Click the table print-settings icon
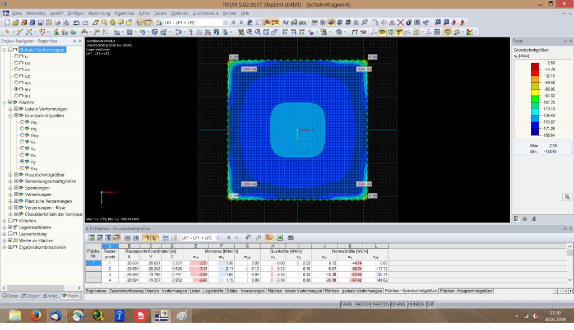Image resolution: width=574 pixels, height=330 pixels. click(x=291, y=238)
